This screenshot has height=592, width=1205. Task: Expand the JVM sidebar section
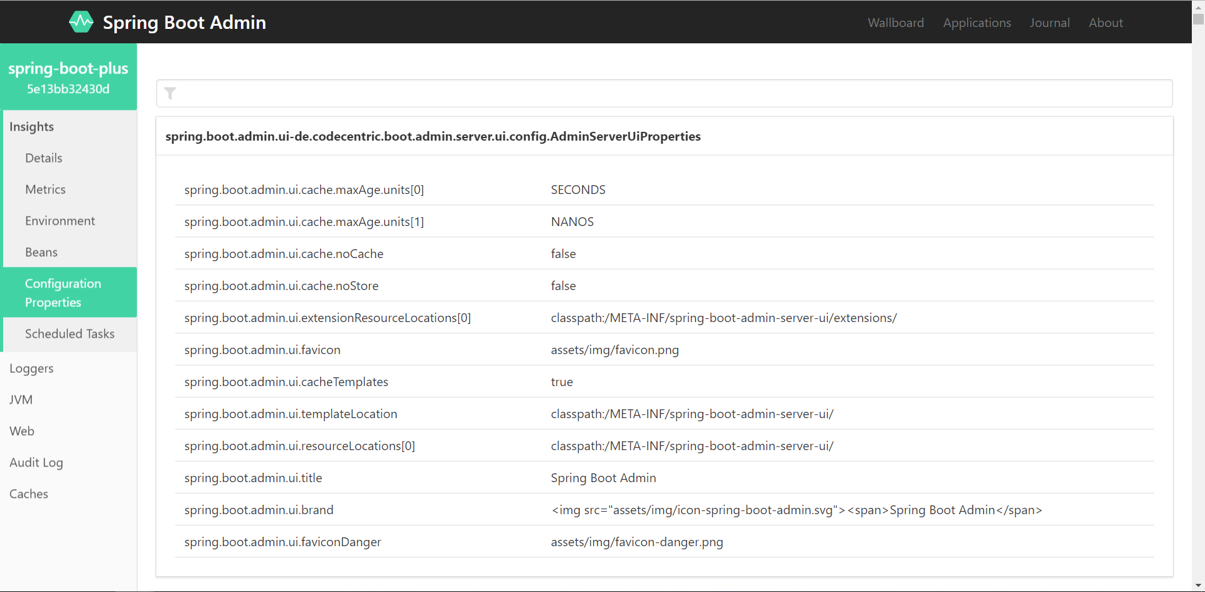coord(21,400)
